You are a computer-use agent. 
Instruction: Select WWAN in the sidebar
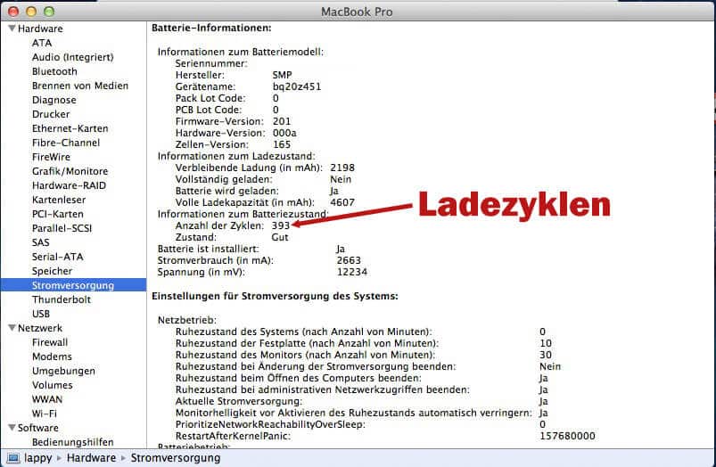point(47,399)
